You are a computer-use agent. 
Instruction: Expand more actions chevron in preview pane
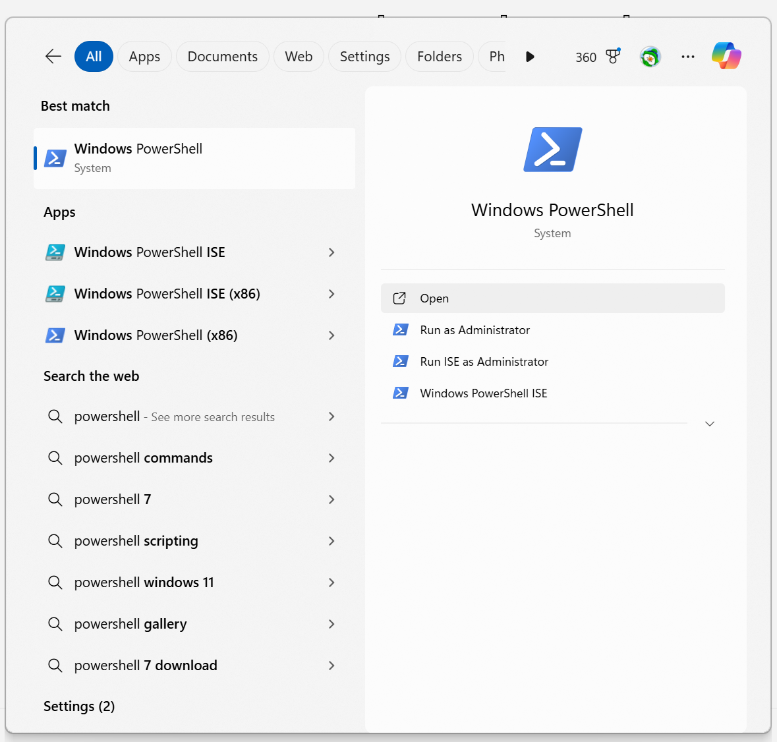(x=710, y=424)
